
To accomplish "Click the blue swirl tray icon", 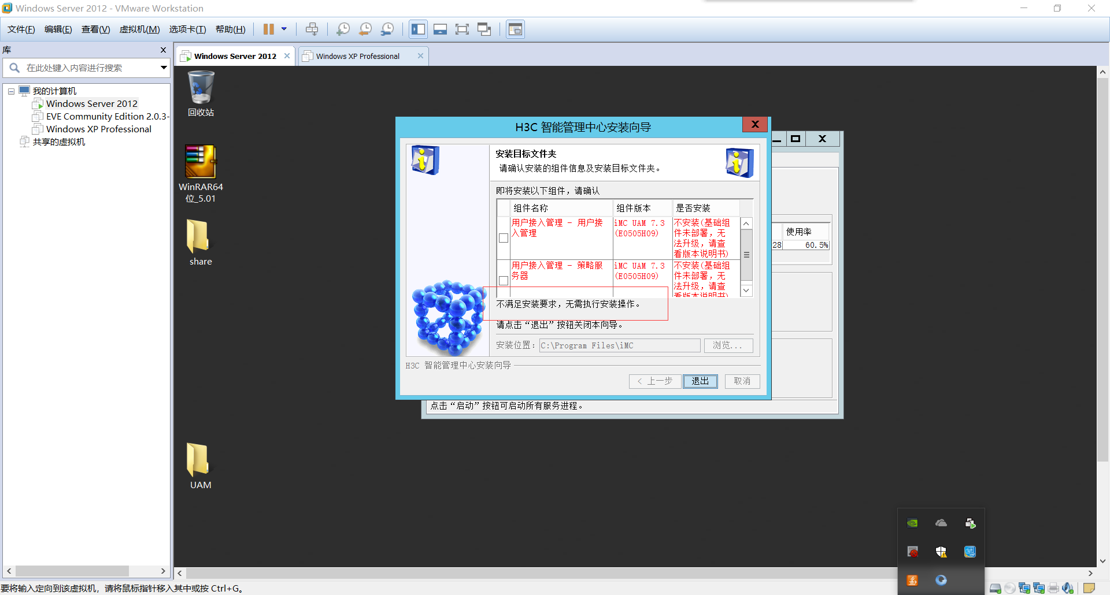I will coord(941,580).
